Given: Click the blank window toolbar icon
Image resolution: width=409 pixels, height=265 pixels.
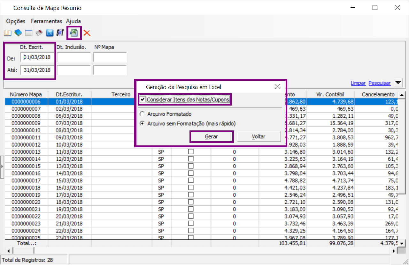Looking at the screenshot, I should 29,33.
